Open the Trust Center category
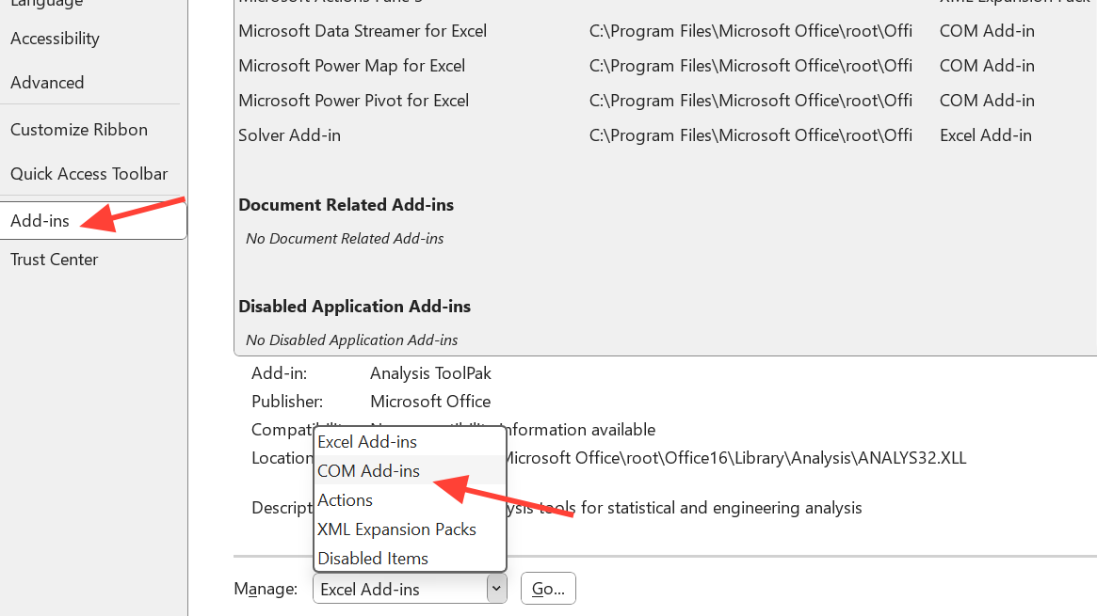The height and width of the screenshot is (616, 1097). pos(54,260)
